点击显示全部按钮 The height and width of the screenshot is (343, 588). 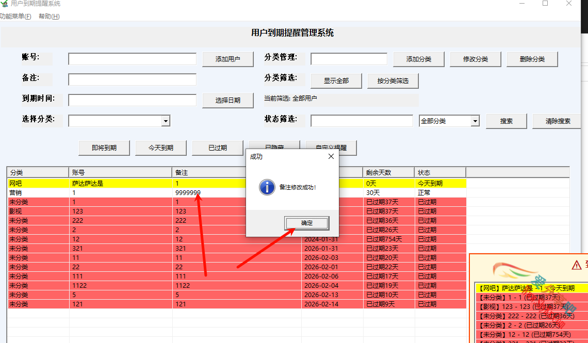336,81
